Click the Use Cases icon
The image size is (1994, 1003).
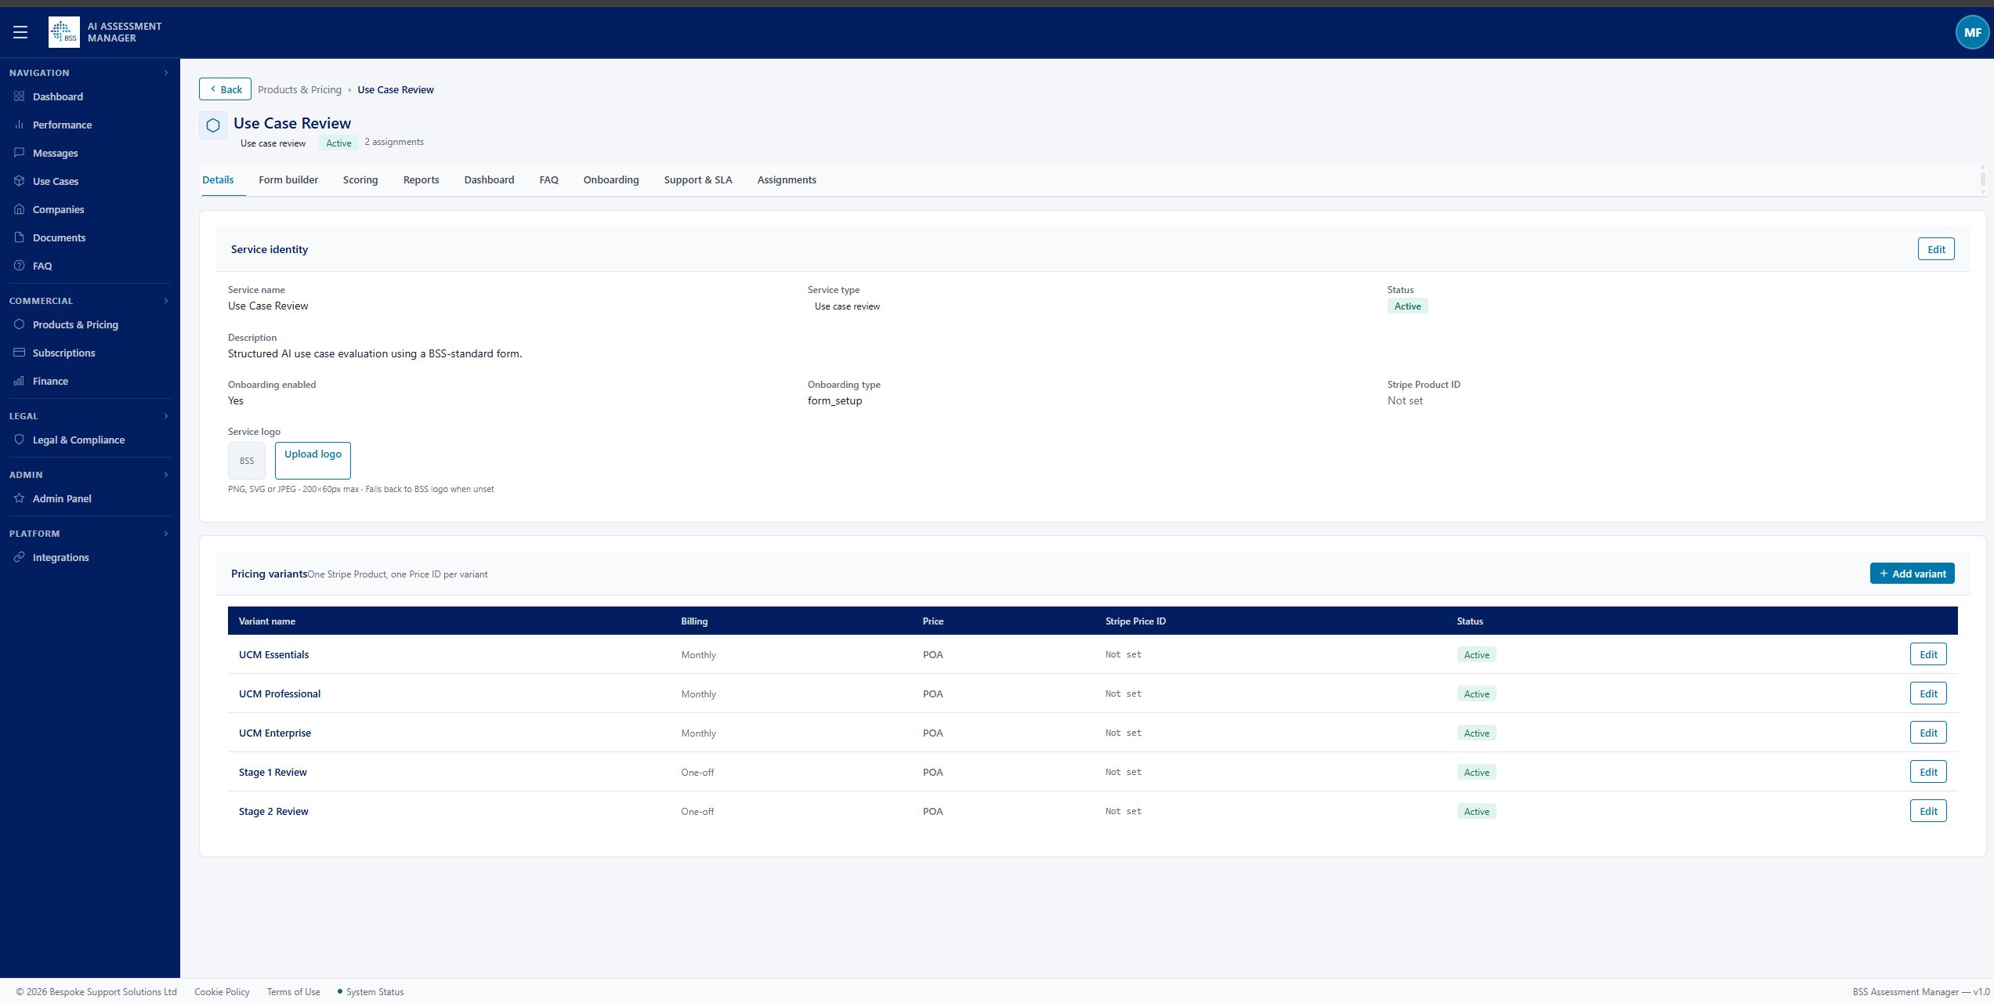20,181
